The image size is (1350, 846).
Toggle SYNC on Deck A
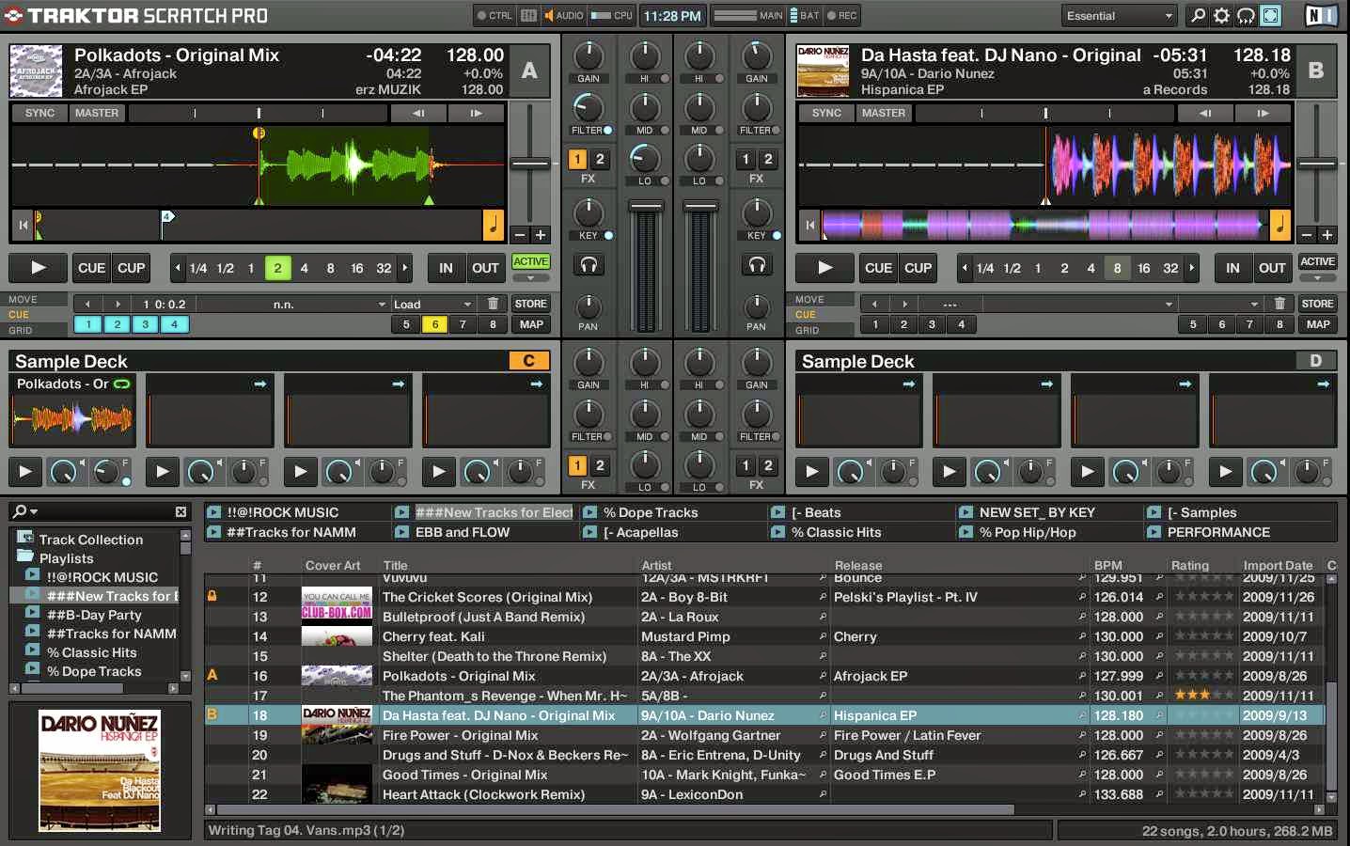pos(39,113)
